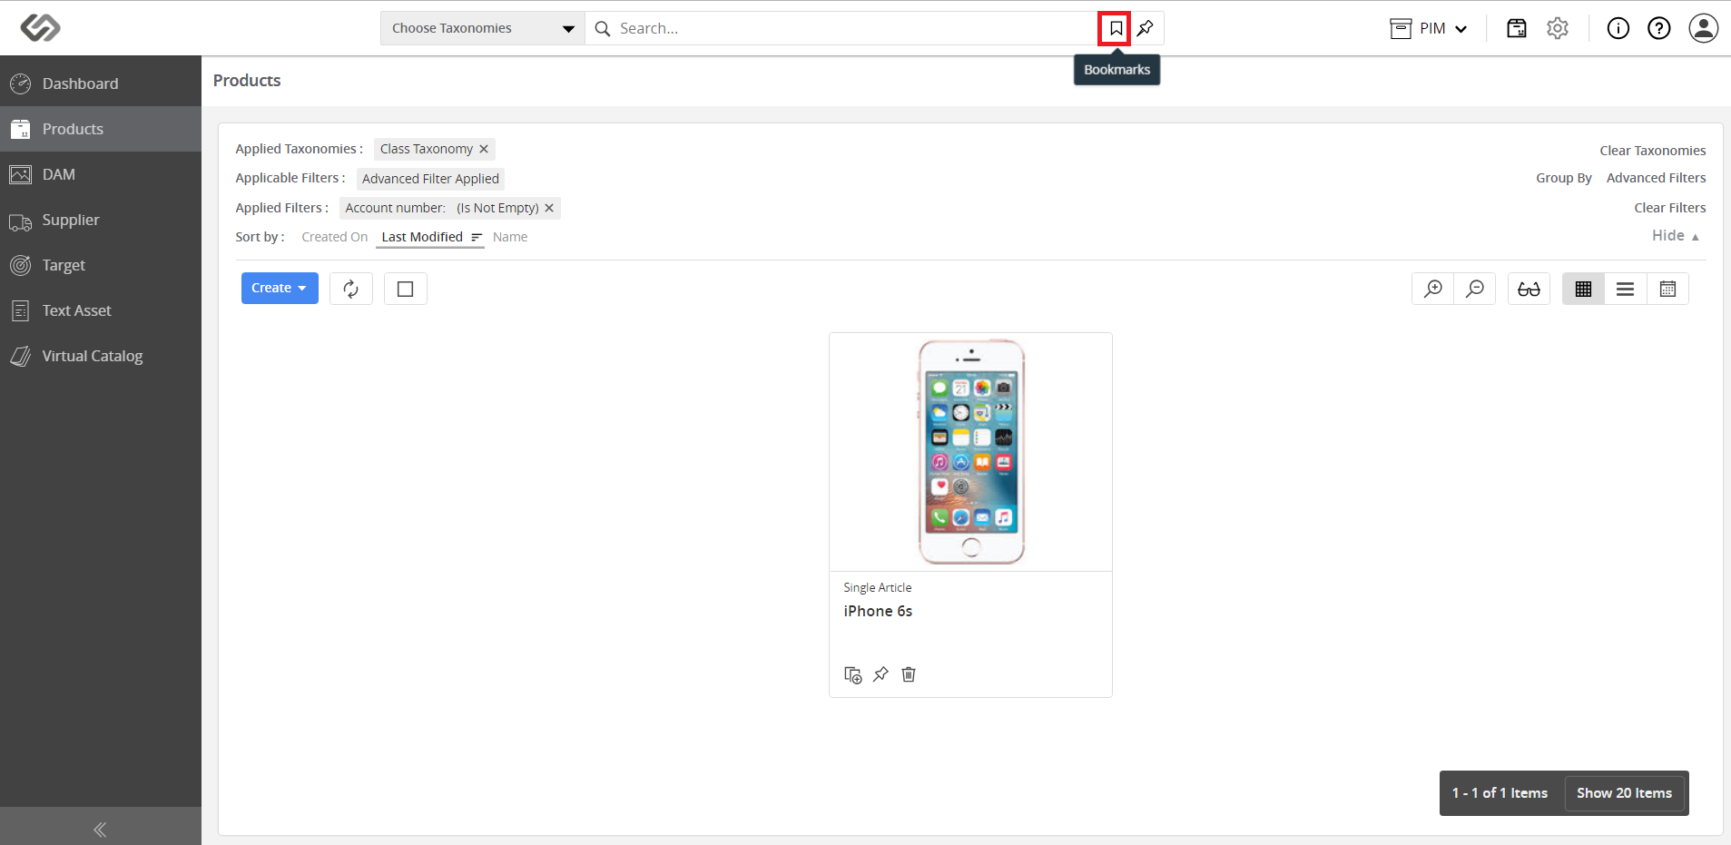Viewport: 1731px width, 845px height.
Task: Toggle Last Modified sort direction icon
Action: [x=477, y=237]
